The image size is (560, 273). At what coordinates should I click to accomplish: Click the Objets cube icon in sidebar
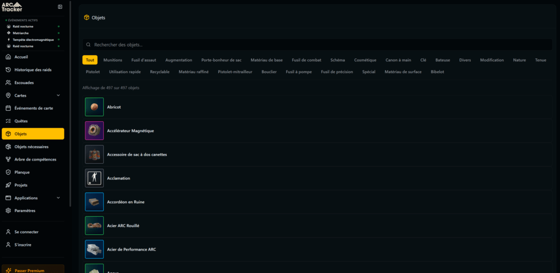pyautogui.click(x=8, y=134)
